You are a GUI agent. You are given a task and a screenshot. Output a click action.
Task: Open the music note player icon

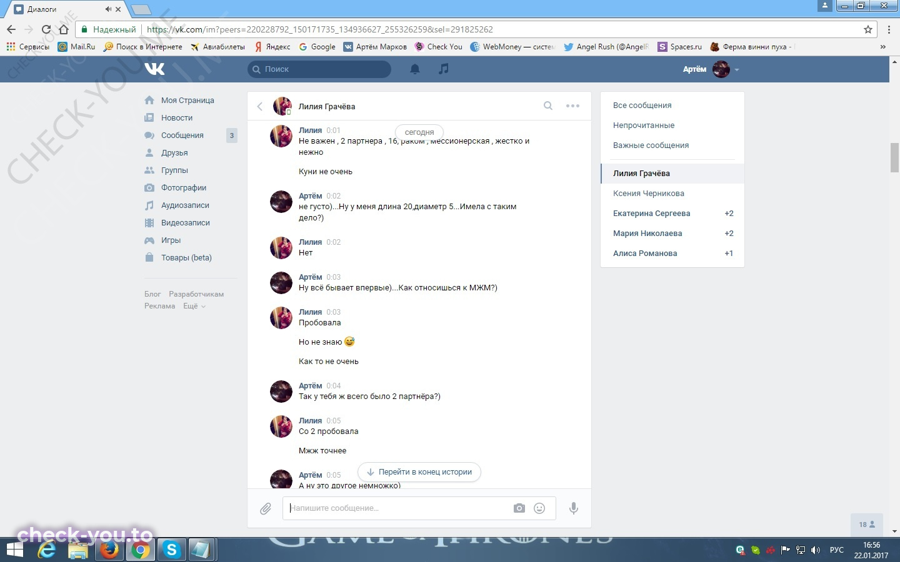[x=444, y=69]
